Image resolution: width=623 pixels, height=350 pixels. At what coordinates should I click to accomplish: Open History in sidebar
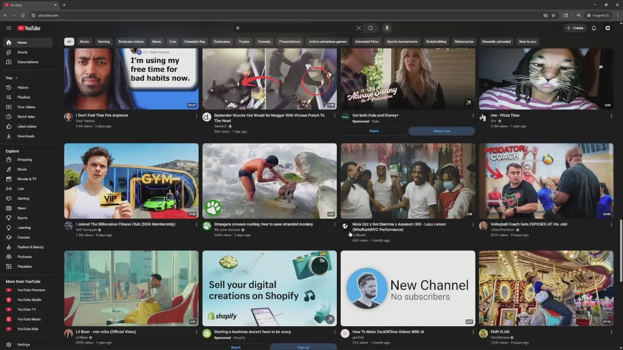click(27, 87)
